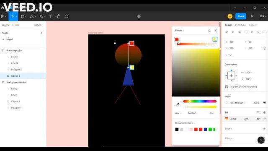
Task: Select the red gradient stop swatch
Action: [x=177, y=39]
